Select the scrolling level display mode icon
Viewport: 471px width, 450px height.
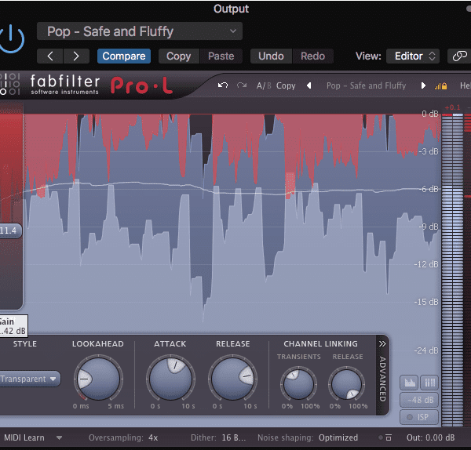(409, 383)
